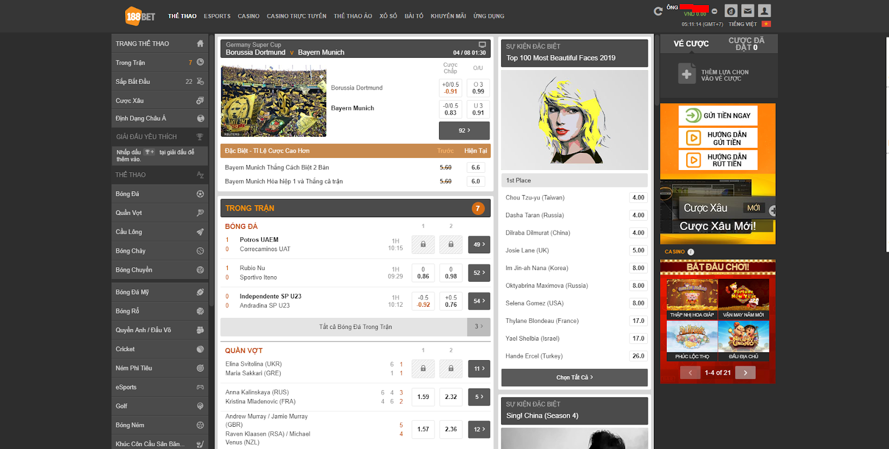Open the Xổ Số menu
This screenshot has width=889, height=449.
pyautogui.click(x=388, y=16)
